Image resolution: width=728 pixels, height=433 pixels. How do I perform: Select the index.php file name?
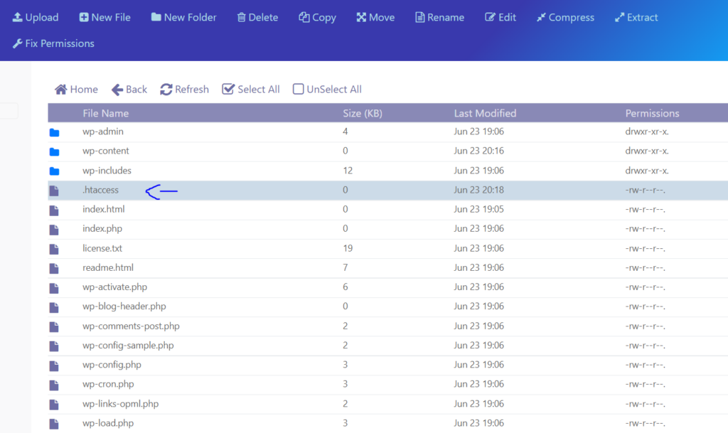pyautogui.click(x=102, y=229)
